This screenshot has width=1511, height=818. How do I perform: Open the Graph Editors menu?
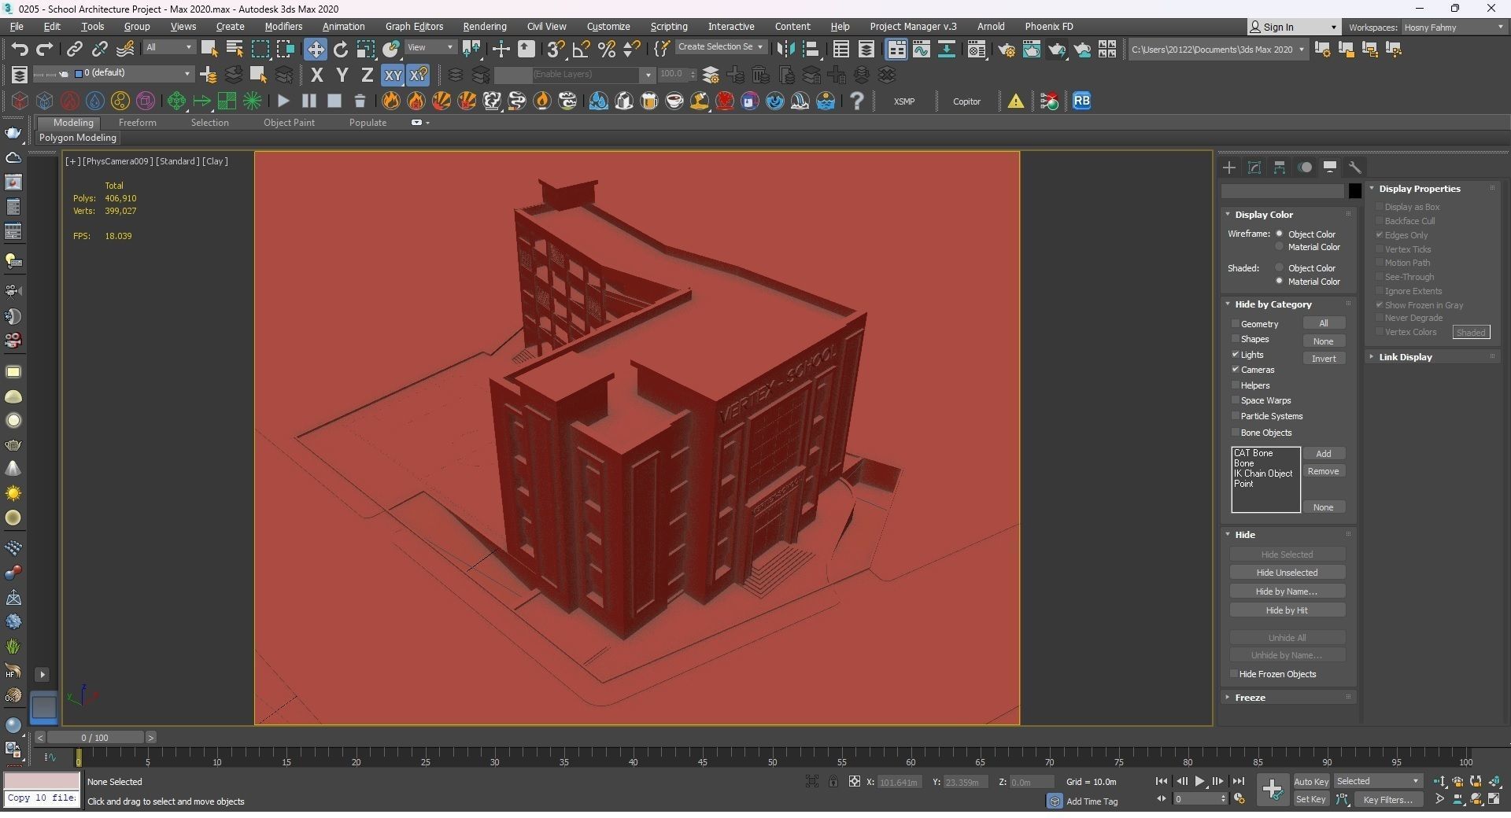click(x=414, y=27)
